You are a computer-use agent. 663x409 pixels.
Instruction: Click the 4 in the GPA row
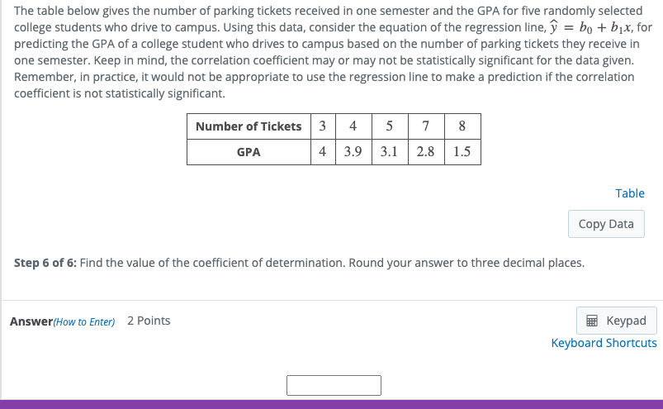322,152
